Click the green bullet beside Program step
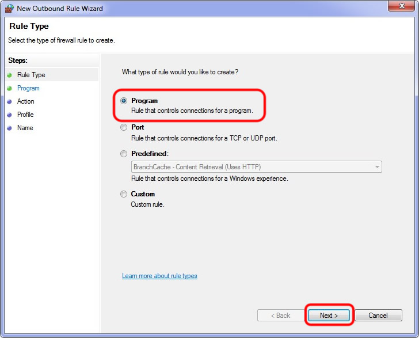Image resolution: width=419 pixels, height=338 pixels. [10, 88]
